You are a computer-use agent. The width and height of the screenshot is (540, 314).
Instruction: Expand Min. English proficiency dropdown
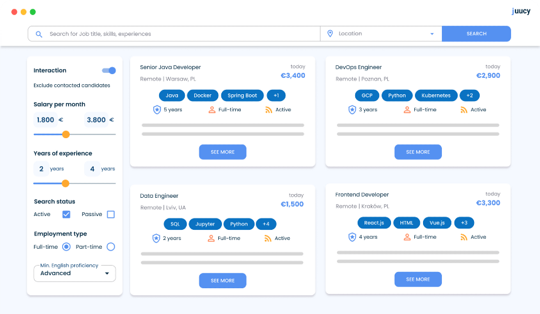click(75, 273)
